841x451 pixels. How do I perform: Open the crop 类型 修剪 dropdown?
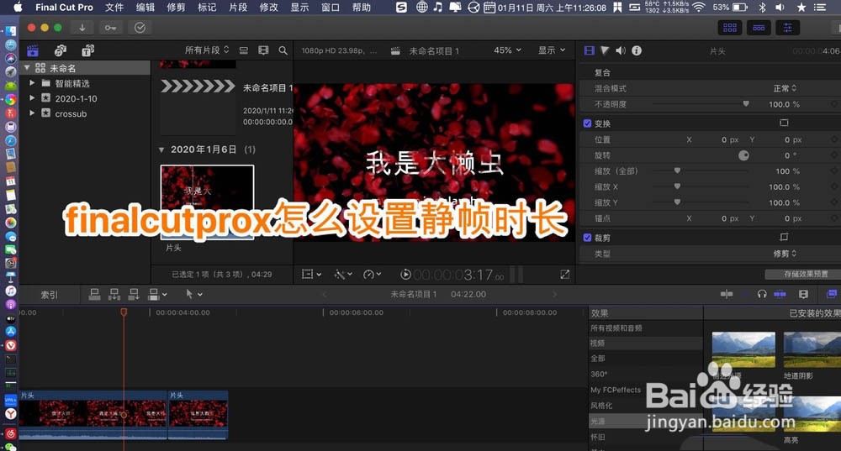pyautogui.click(x=785, y=254)
